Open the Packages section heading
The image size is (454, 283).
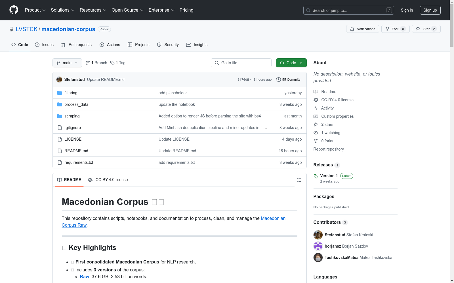click(x=324, y=196)
